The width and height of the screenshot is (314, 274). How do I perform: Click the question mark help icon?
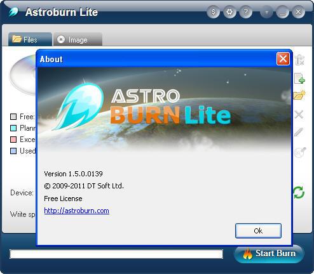[246, 12]
